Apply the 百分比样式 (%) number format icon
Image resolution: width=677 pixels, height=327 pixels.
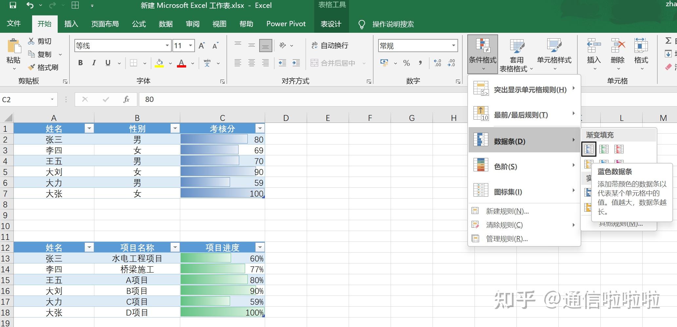point(406,63)
